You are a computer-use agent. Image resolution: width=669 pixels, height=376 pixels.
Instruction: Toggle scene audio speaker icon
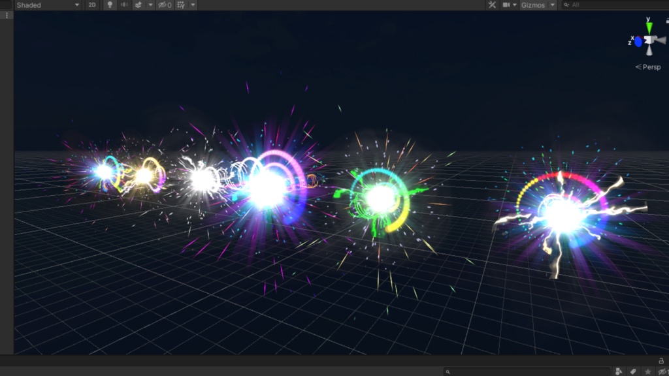(x=124, y=5)
